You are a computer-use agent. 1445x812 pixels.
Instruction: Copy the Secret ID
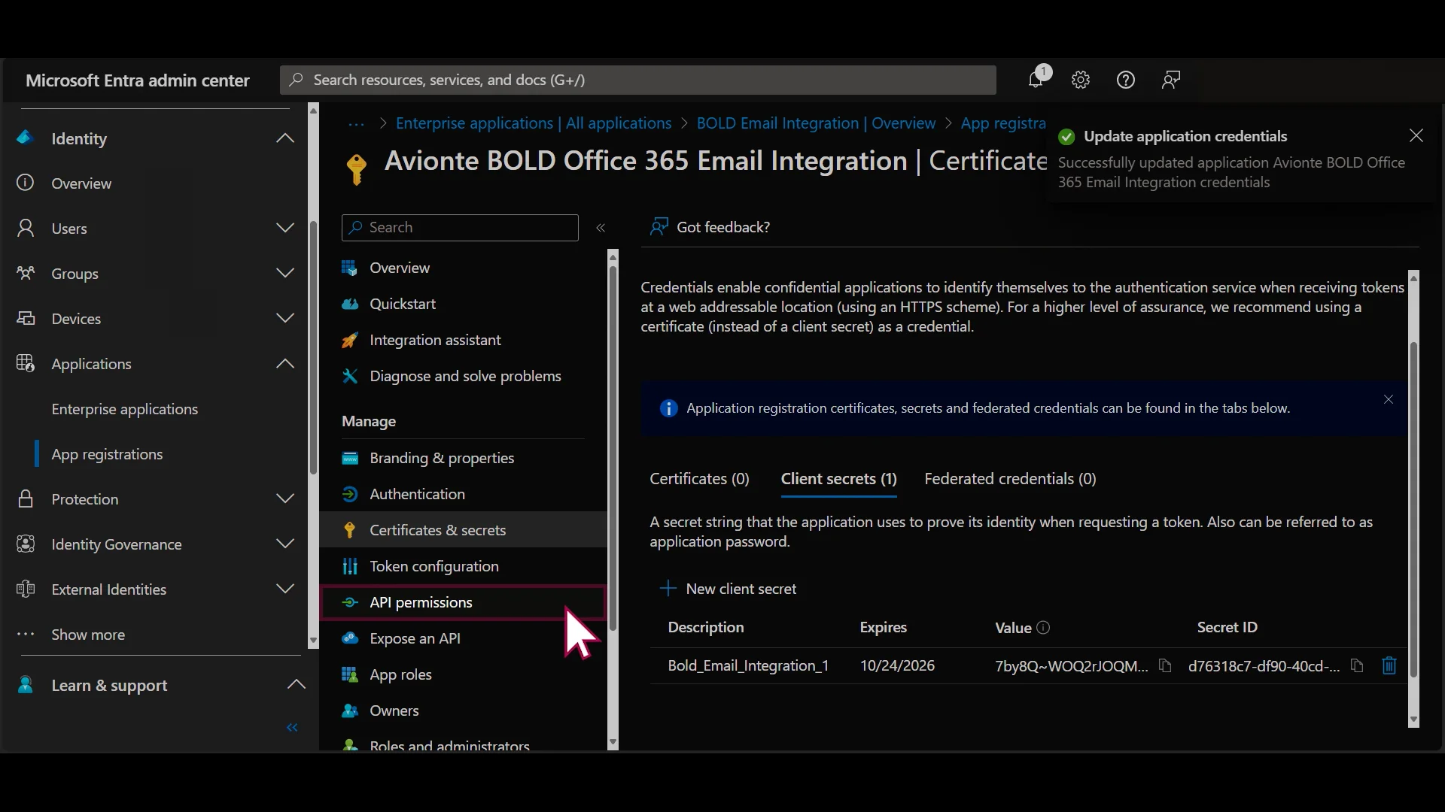1357,666
